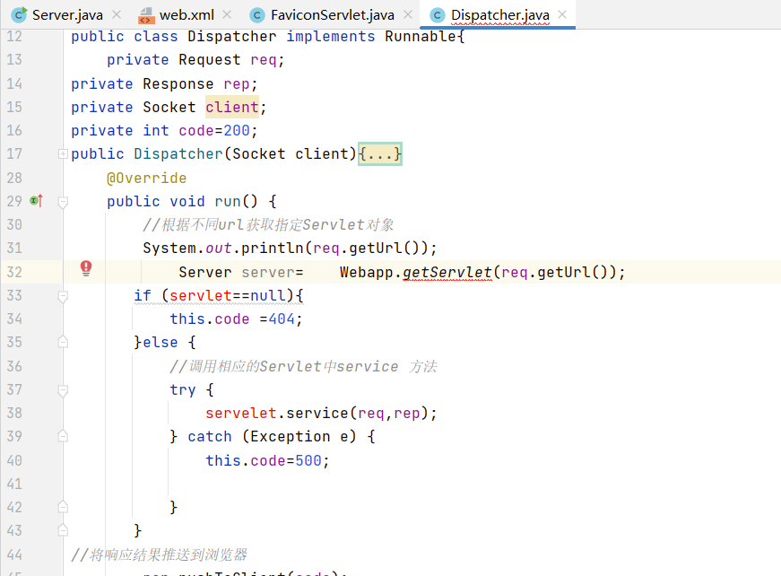Click line number 38 in the gutter
This screenshot has height=576, width=781.
(14, 413)
